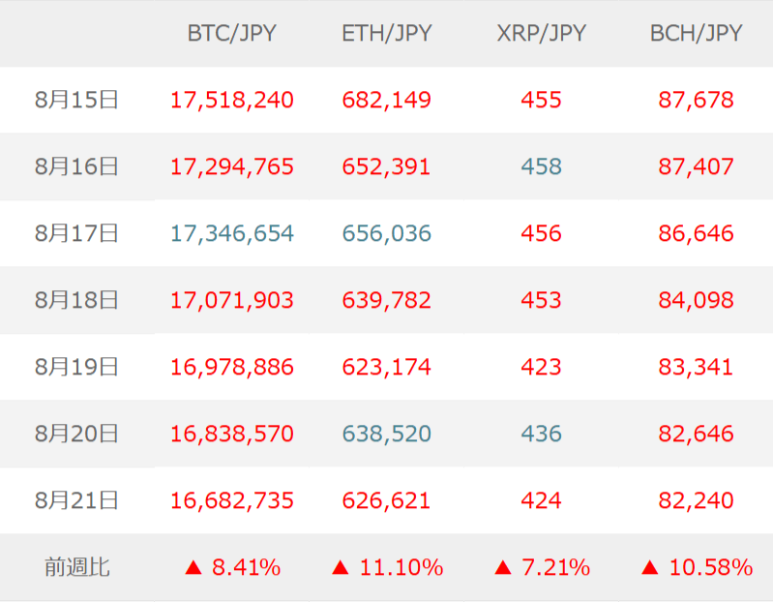773x602 pixels.
Task: Click BCH price 84,098
Action: pos(696,300)
